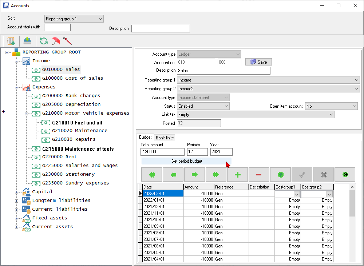Click the green refresh arrows icon
The width and height of the screenshot is (364, 266).
coord(44,41)
